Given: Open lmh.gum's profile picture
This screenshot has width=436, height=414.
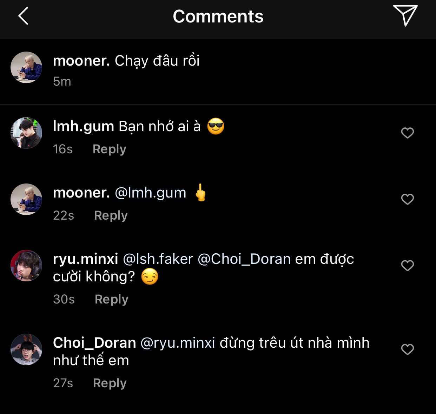Looking at the screenshot, I should click(26, 133).
